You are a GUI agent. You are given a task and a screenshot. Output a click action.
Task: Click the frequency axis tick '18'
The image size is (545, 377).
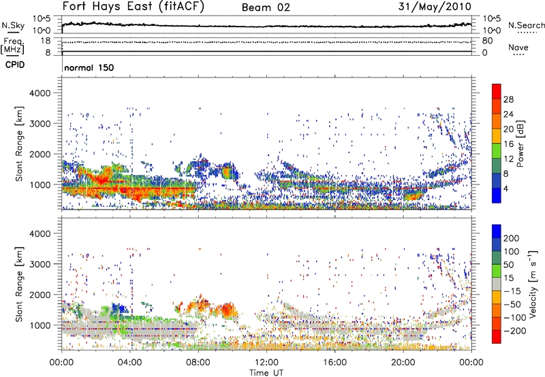coord(46,41)
